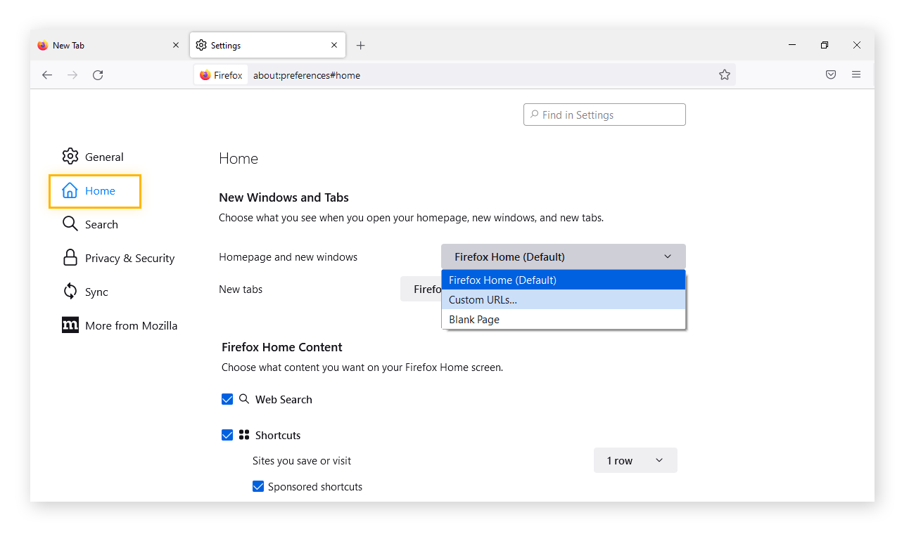The height and width of the screenshot is (534, 909).
Task: Open the Homepage and new windows dropdown
Action: (x=563, y=256)
